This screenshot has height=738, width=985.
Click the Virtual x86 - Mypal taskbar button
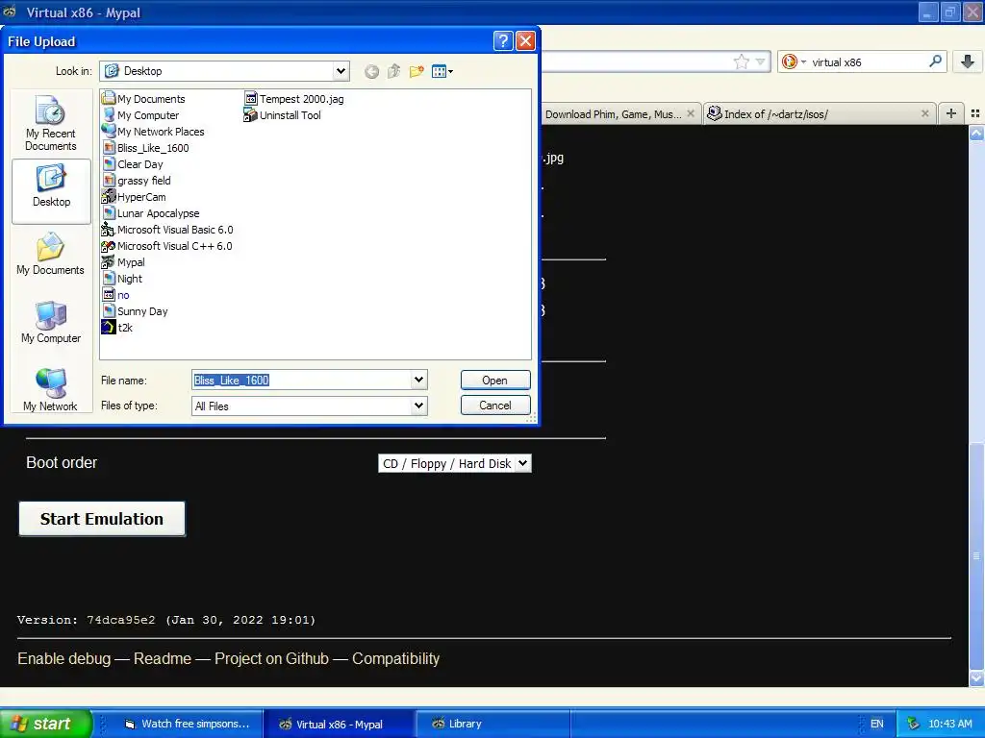[338, 724]
